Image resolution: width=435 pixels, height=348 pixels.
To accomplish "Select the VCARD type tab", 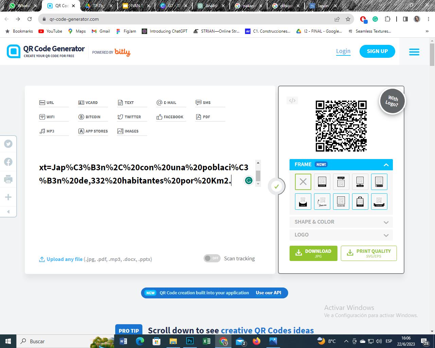I will pos(93,103).
